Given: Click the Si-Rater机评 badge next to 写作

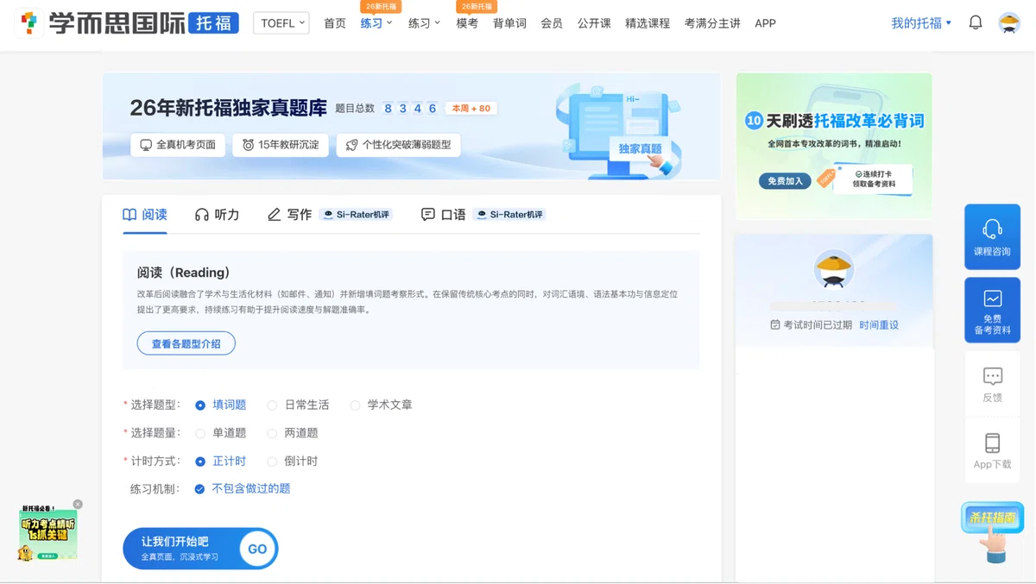Looking at the screenshot, I should point(356,214).
